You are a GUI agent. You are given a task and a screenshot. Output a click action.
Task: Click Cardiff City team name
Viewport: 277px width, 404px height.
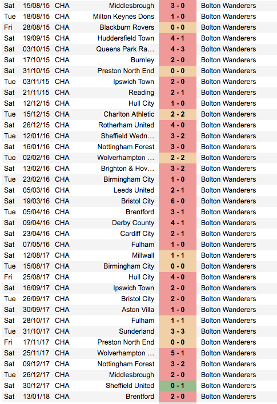pyautogui.click(x=137, y=234)
